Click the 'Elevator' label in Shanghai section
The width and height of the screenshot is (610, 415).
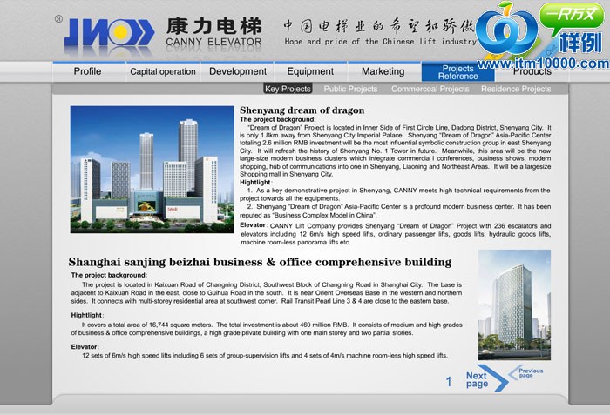click(84, 346)
